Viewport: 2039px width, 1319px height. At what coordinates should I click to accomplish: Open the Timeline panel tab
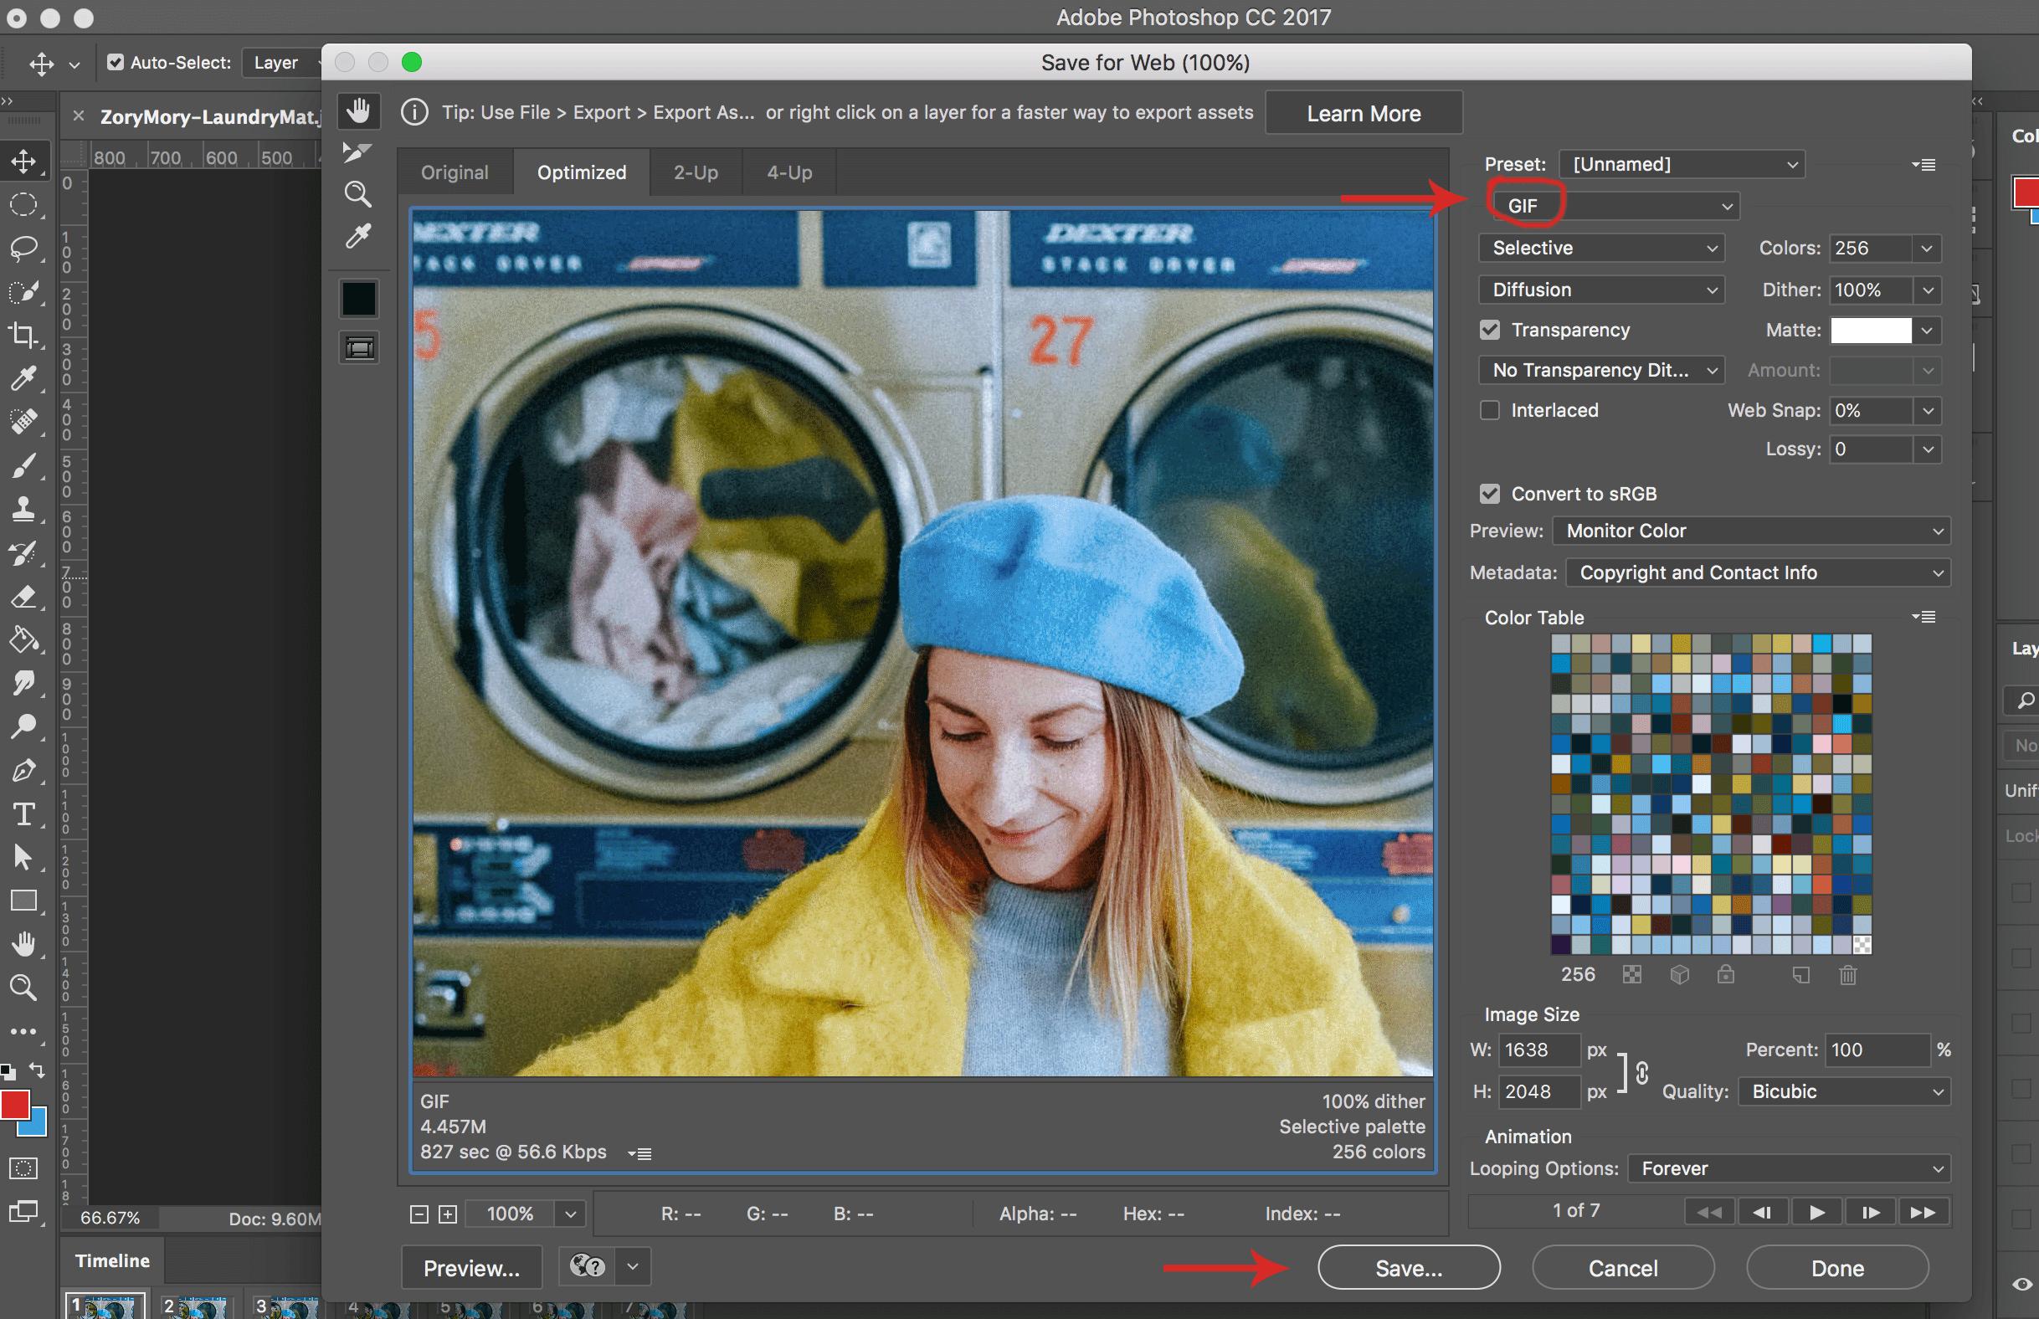pos(112,1260)
